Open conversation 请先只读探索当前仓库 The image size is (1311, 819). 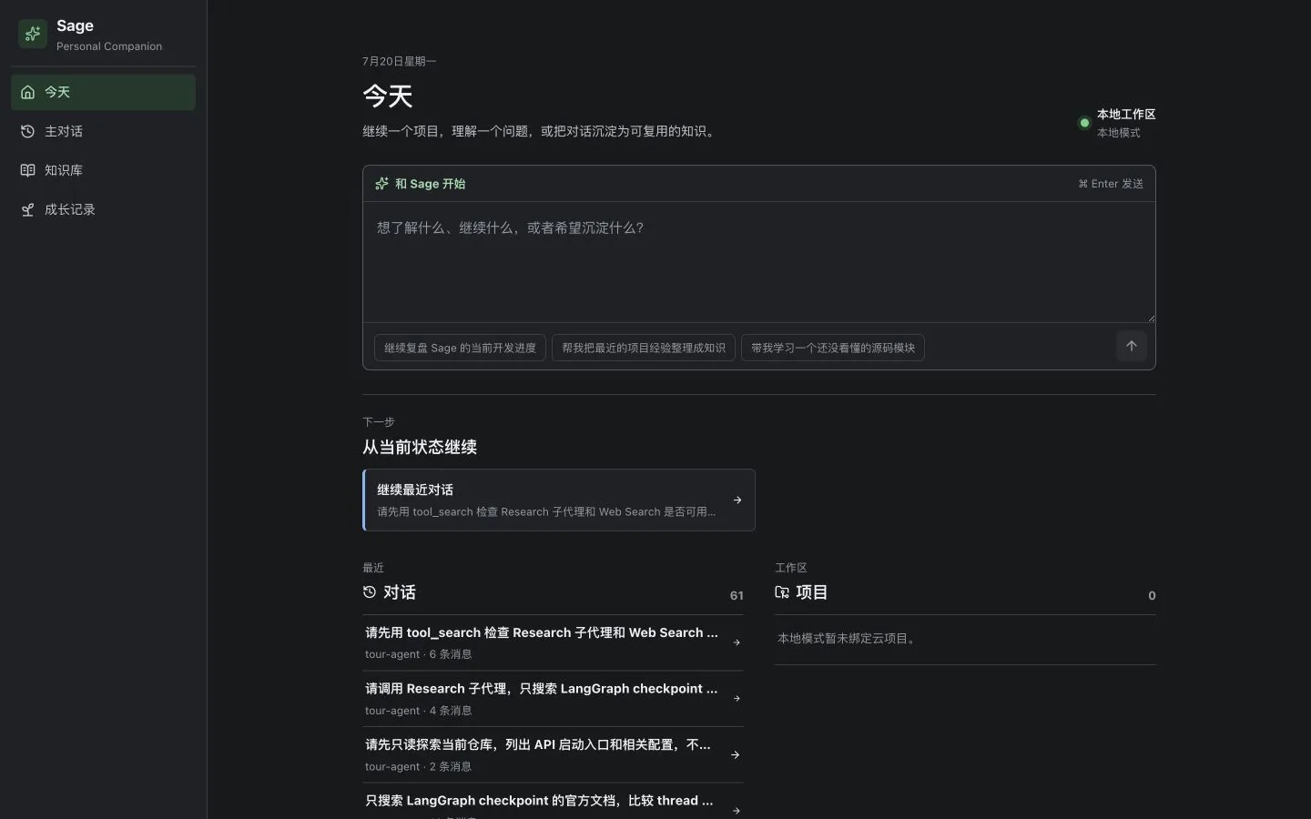click(x=553, y=754)
